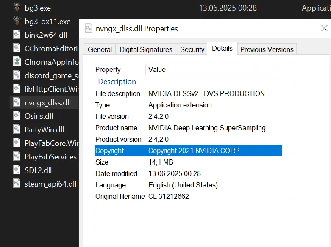
Task: Click the Property column header
Action: click(108, 70)
